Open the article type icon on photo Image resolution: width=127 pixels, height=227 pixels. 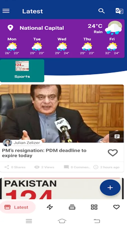[117, 136]
